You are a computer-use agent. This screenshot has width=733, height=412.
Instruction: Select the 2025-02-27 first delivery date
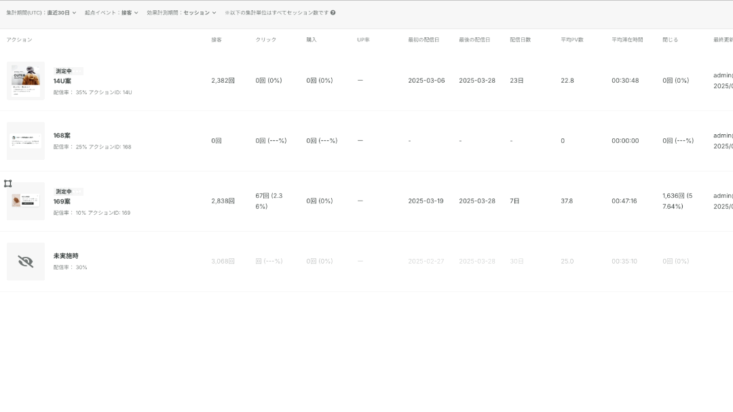pos(426,261)
